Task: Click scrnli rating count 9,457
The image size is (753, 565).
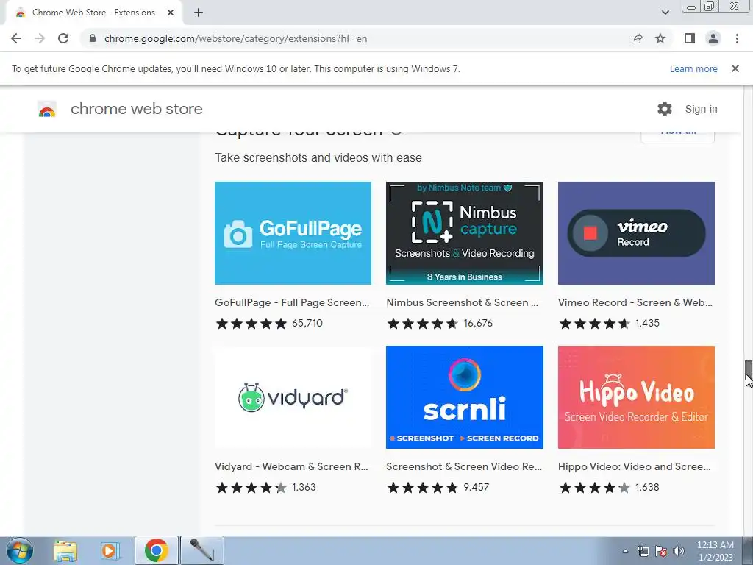Action: [x=476, y=487]
